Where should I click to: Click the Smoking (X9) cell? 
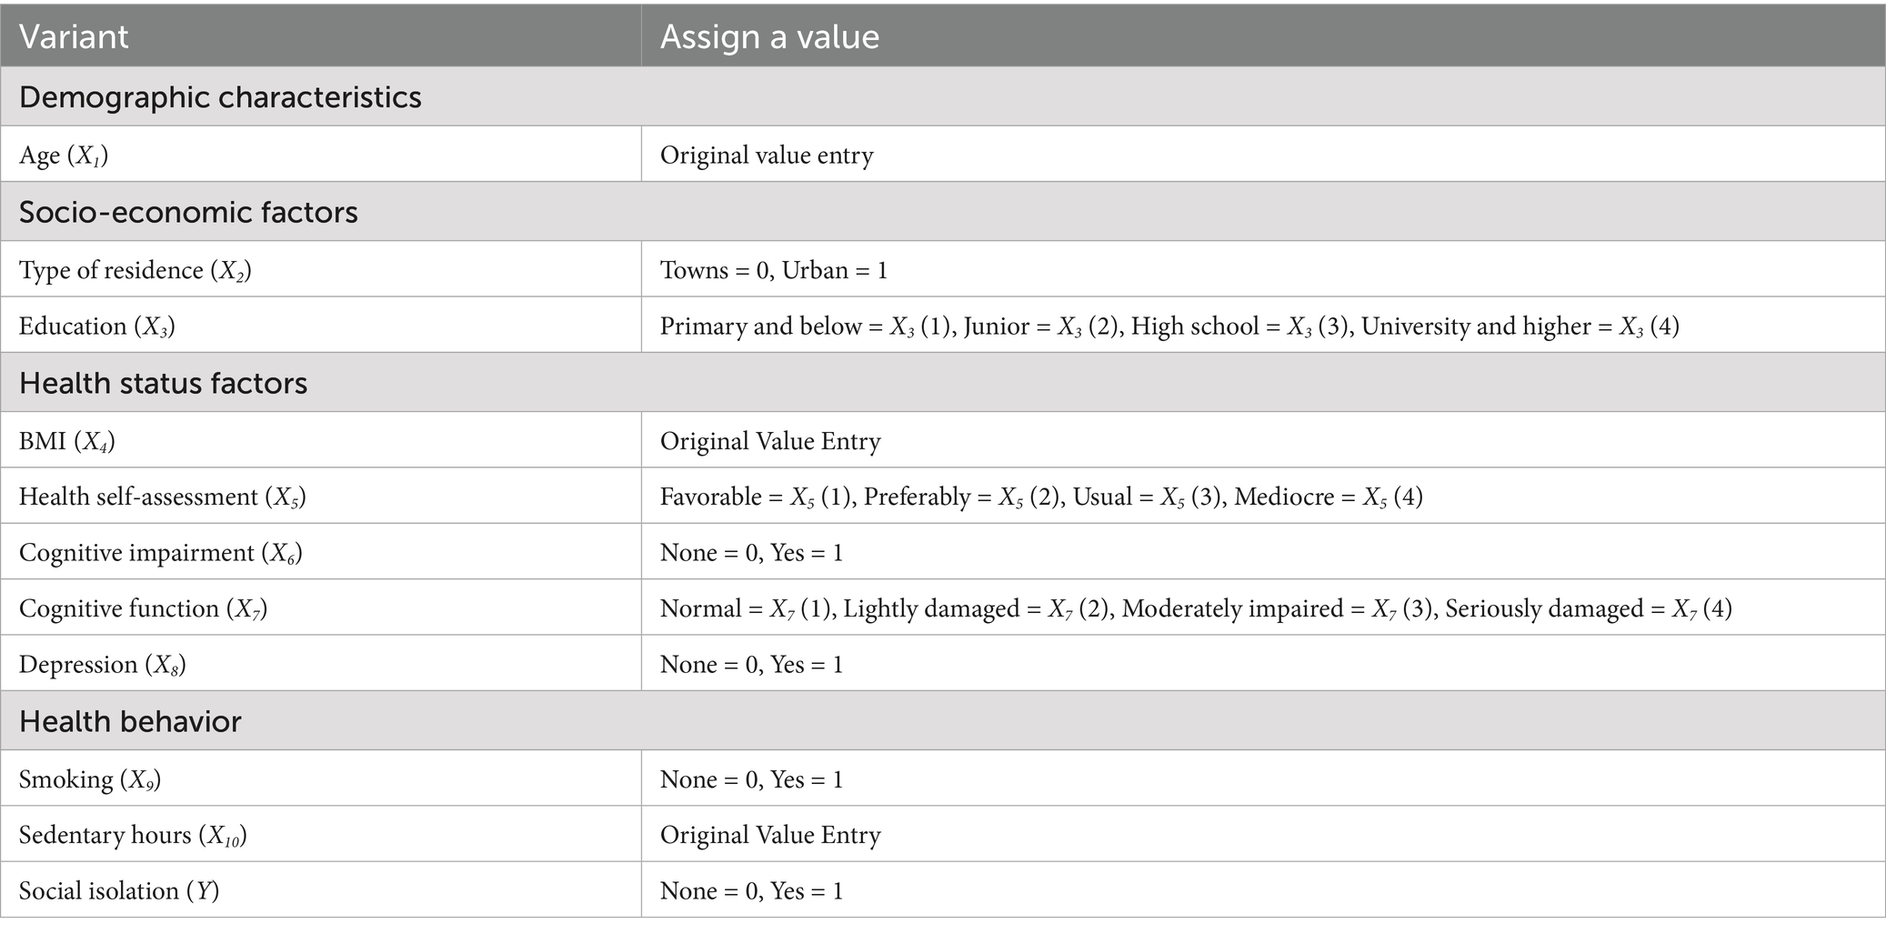click(321, 778)
